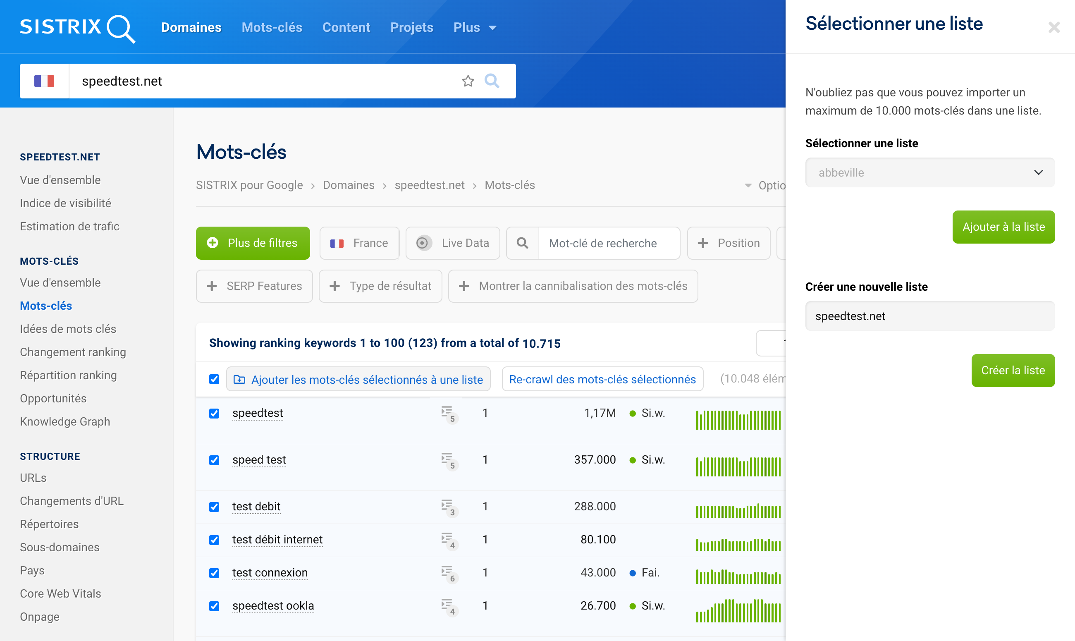Toggle the speed test keyword checkbox
This screenshot has width=1075, height=641.
pyautogui.click(x=215, y=459)
